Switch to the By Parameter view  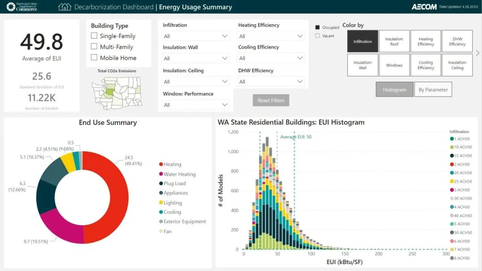433,89
